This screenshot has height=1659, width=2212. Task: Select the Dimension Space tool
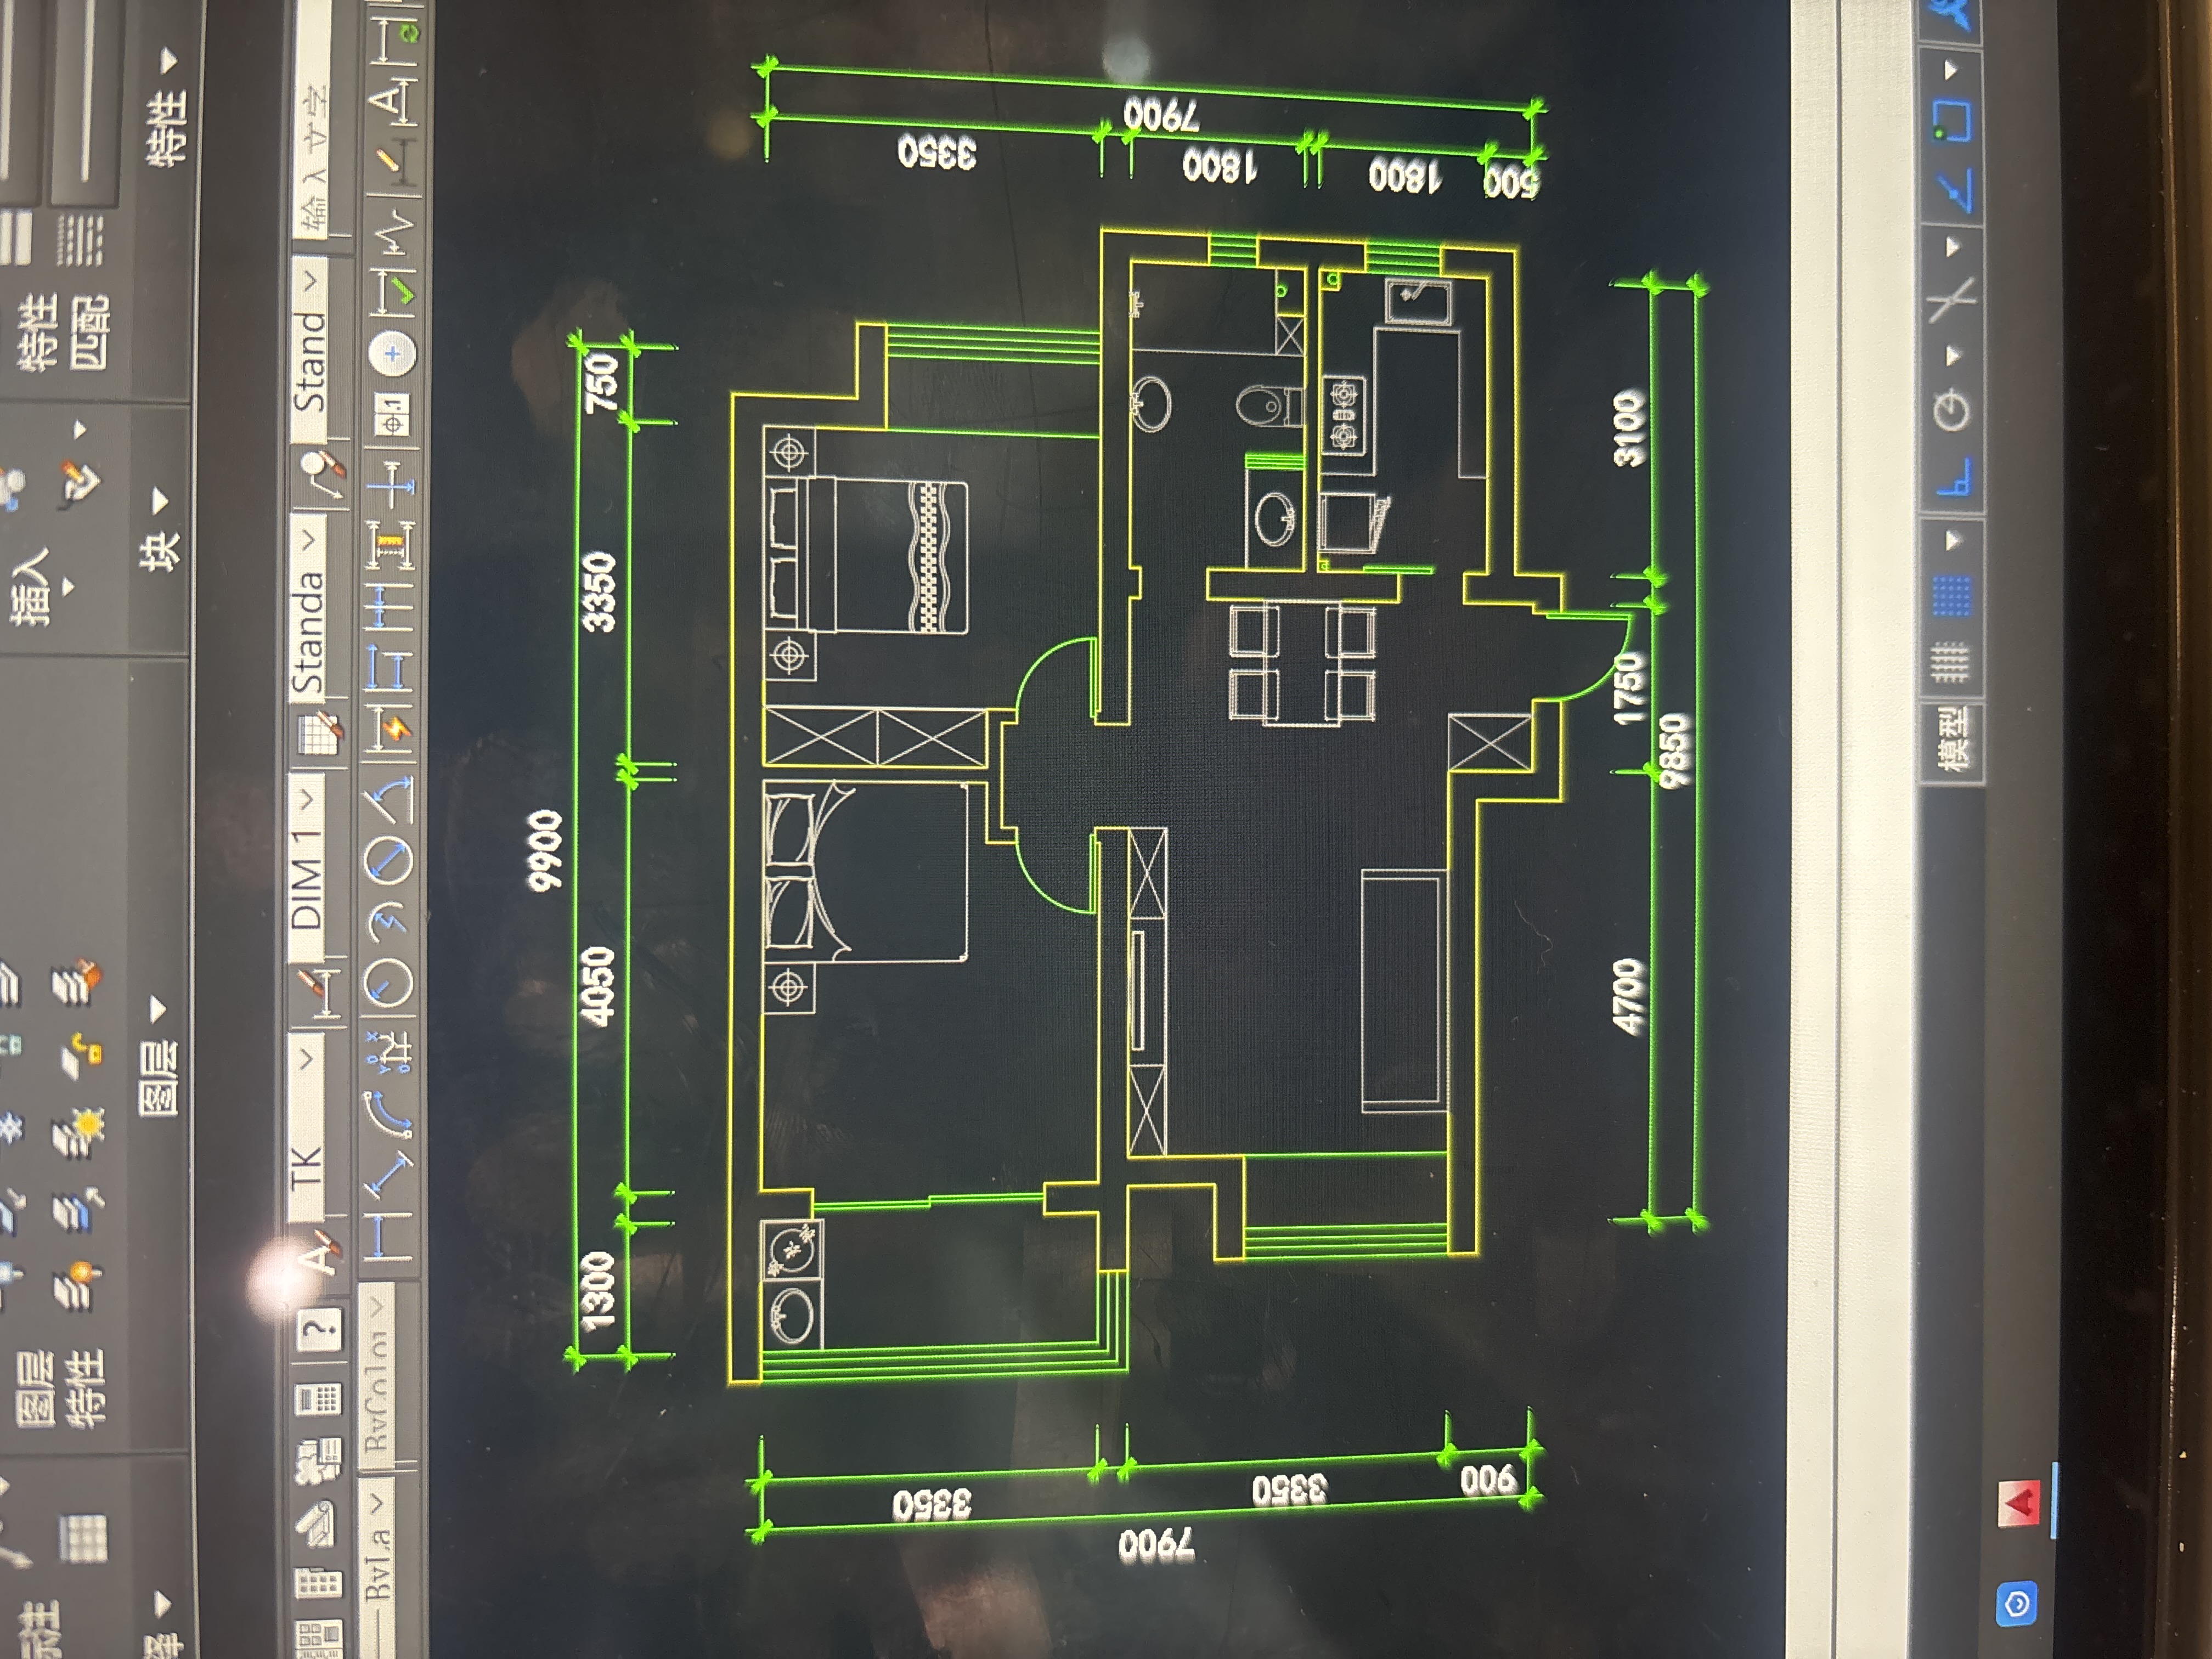tap(391, 546)
